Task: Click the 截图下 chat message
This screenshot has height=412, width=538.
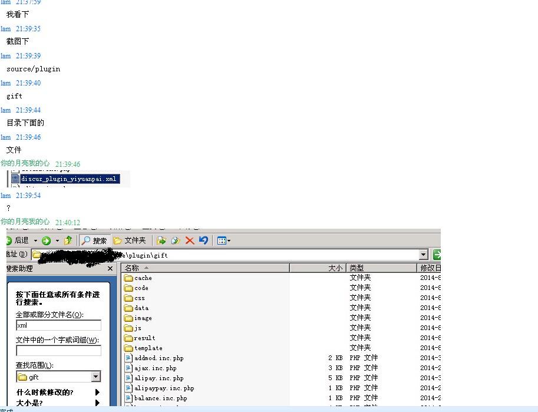Action: 18,41
